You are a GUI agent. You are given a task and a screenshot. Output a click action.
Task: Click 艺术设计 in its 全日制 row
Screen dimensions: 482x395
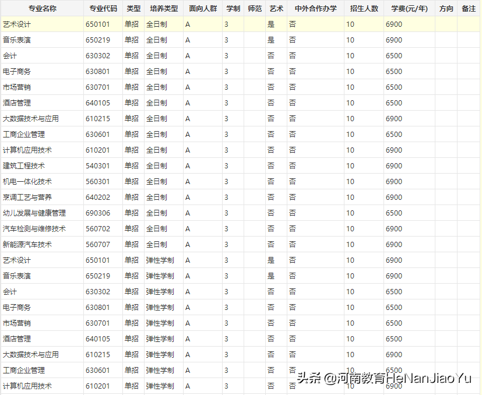point(16,24)
